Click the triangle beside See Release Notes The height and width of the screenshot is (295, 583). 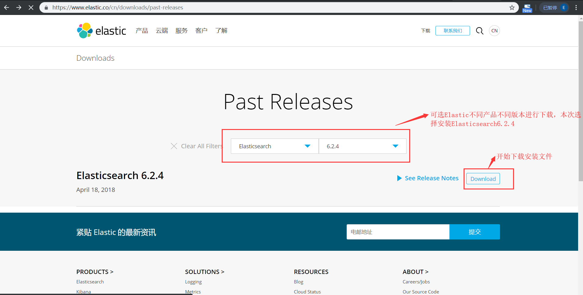(399, 178)
